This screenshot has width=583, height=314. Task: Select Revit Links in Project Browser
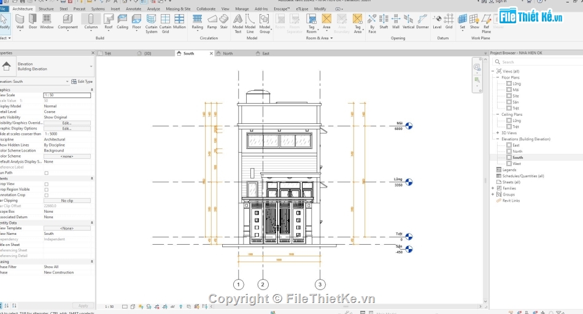[x=511, y=201]
